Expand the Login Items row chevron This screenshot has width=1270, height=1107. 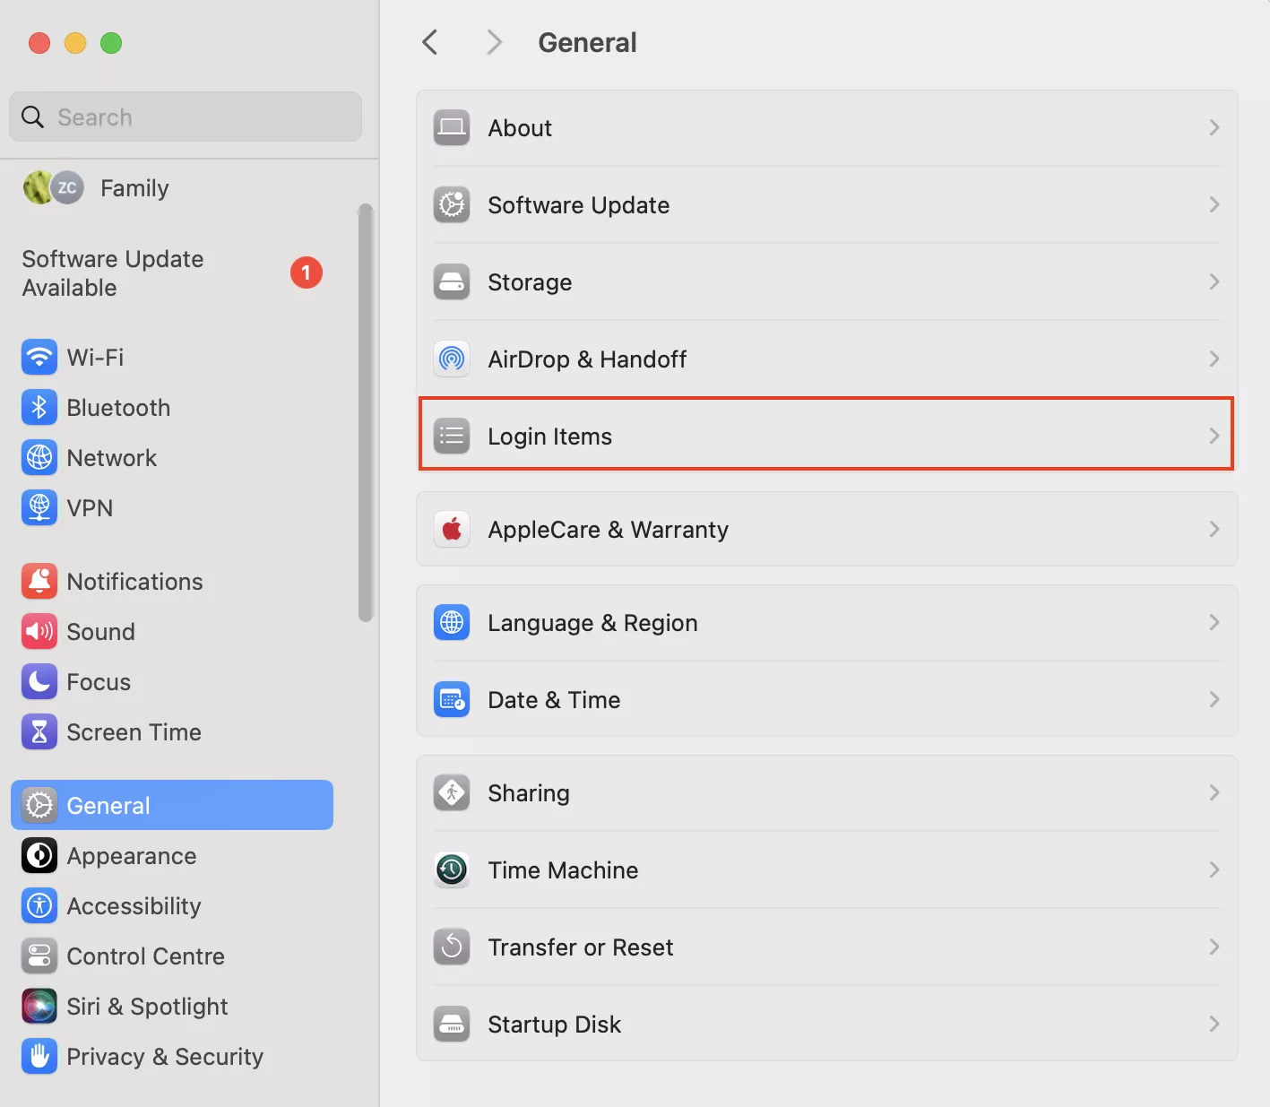click(1214, 437)
